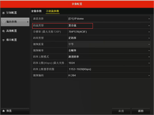This screenshot has height=115, width=154.
Task: Click the 预览 home icon
Action: pos(4,111)
